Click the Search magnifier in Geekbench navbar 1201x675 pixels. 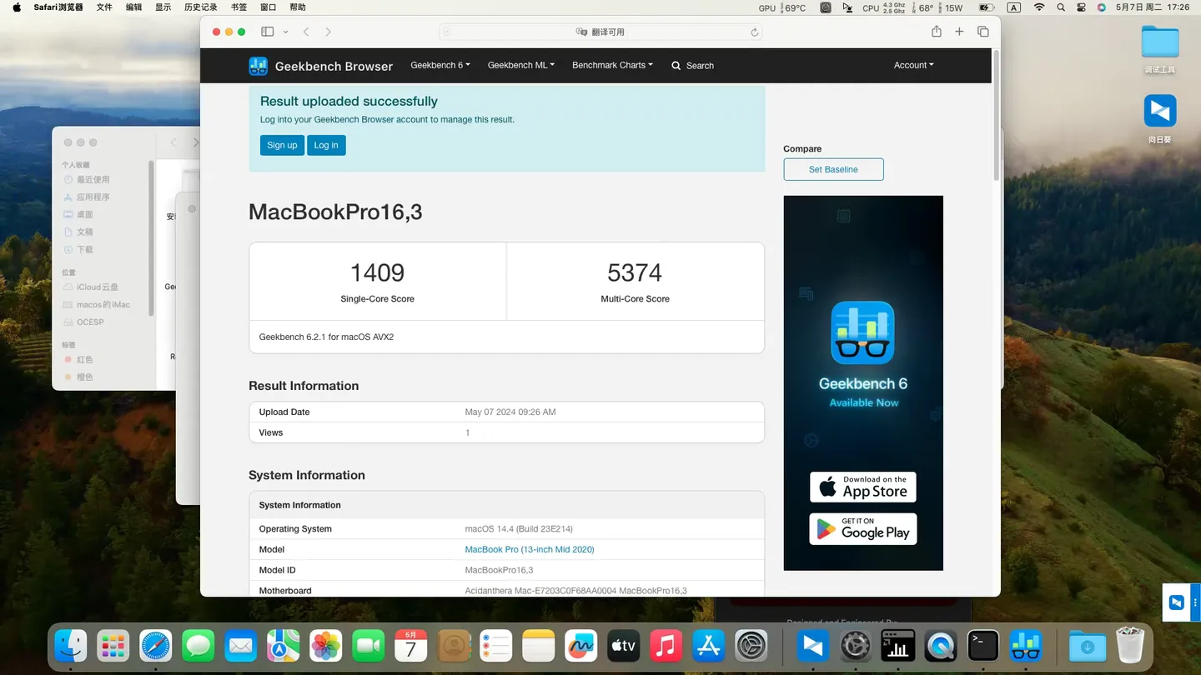[676, 66]
